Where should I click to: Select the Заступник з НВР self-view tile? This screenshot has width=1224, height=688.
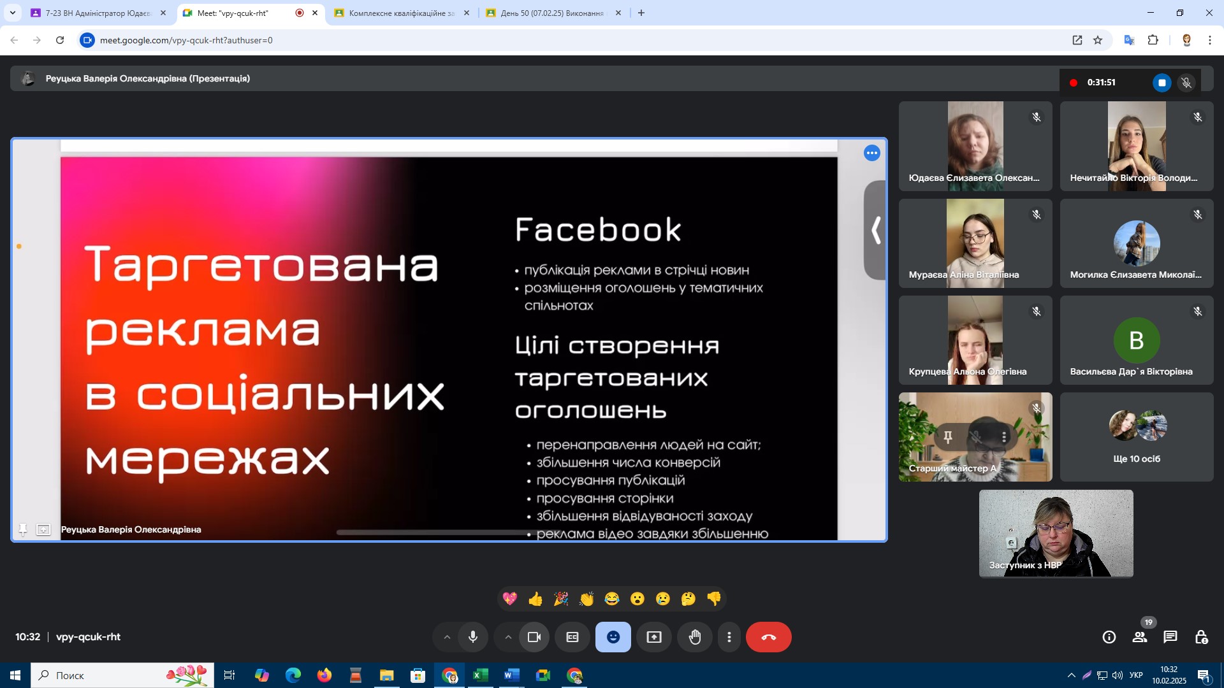click(x=1056, y=534)
